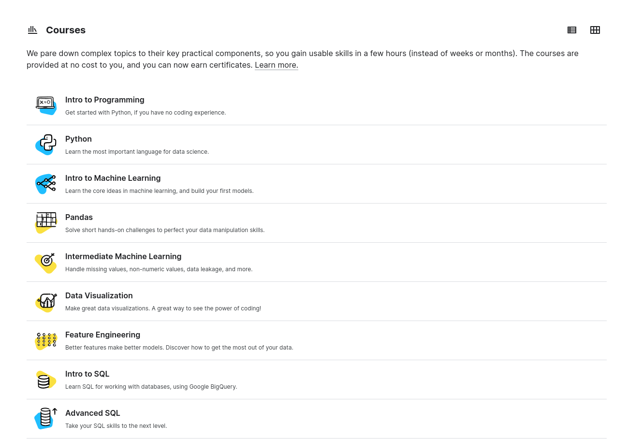Open the Learn more link

point(276,65)
